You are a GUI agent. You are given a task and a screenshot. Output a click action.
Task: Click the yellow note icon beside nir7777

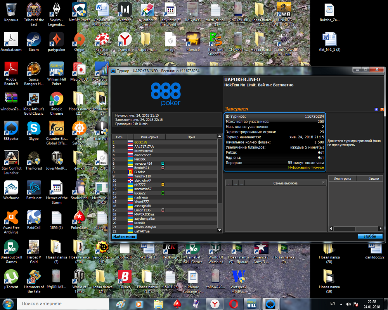point(163,185)
